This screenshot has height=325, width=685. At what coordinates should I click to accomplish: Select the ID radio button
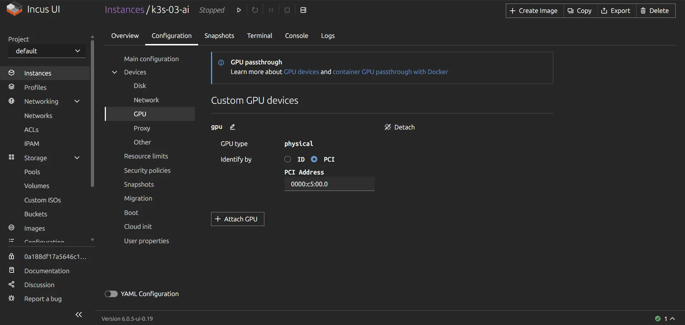pos(288,159)
